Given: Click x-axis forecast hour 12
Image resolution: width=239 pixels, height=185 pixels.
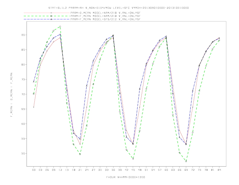Looking at the screenshot, I should tap(60, 170).
